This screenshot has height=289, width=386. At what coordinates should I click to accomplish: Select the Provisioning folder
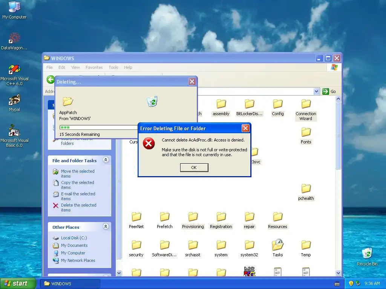(193, 220)
